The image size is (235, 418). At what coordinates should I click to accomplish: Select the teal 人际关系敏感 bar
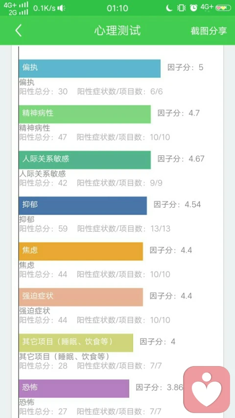(85, 160)
